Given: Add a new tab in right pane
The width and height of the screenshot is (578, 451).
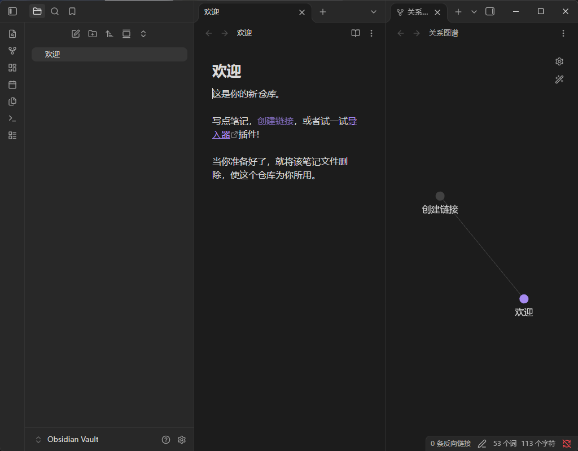Looking at the screenshot, I should pos(458,12).
